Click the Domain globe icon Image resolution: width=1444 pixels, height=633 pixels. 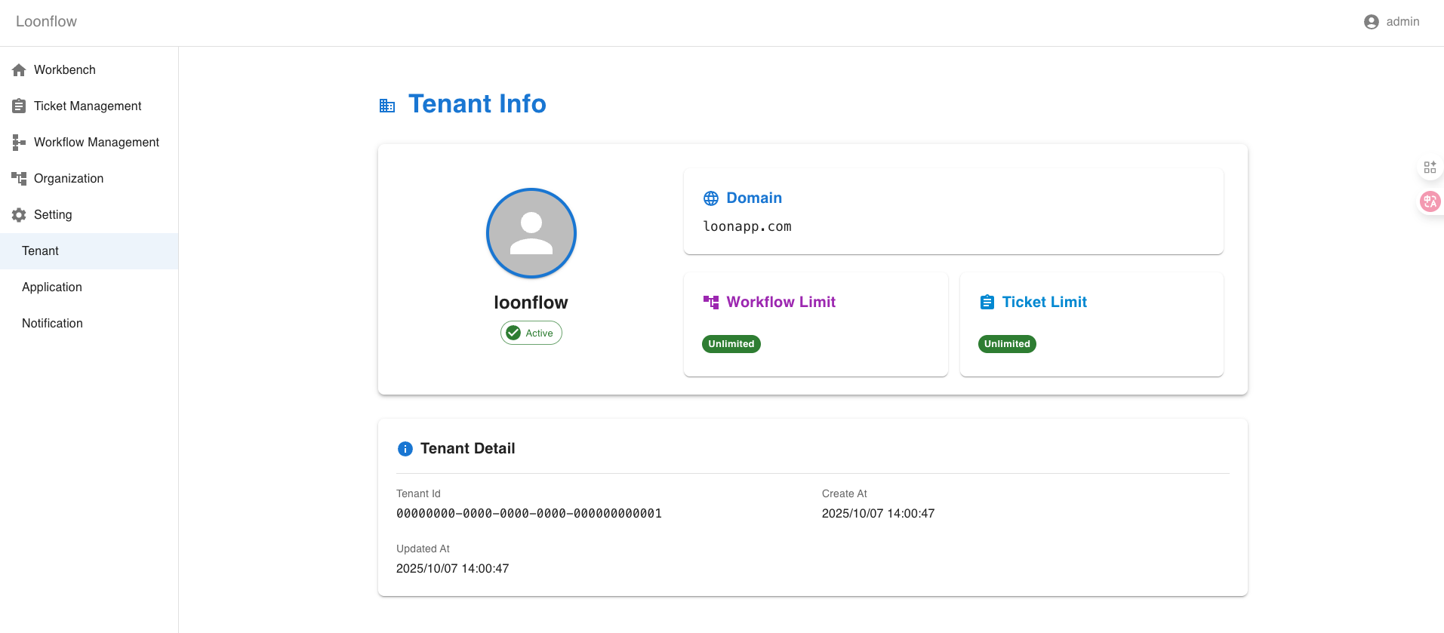coord(711,198)
